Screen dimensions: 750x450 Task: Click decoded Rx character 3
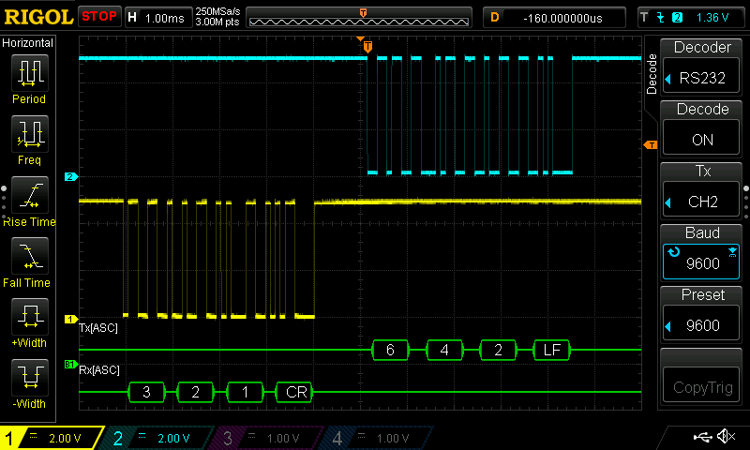tap(147, 392)
